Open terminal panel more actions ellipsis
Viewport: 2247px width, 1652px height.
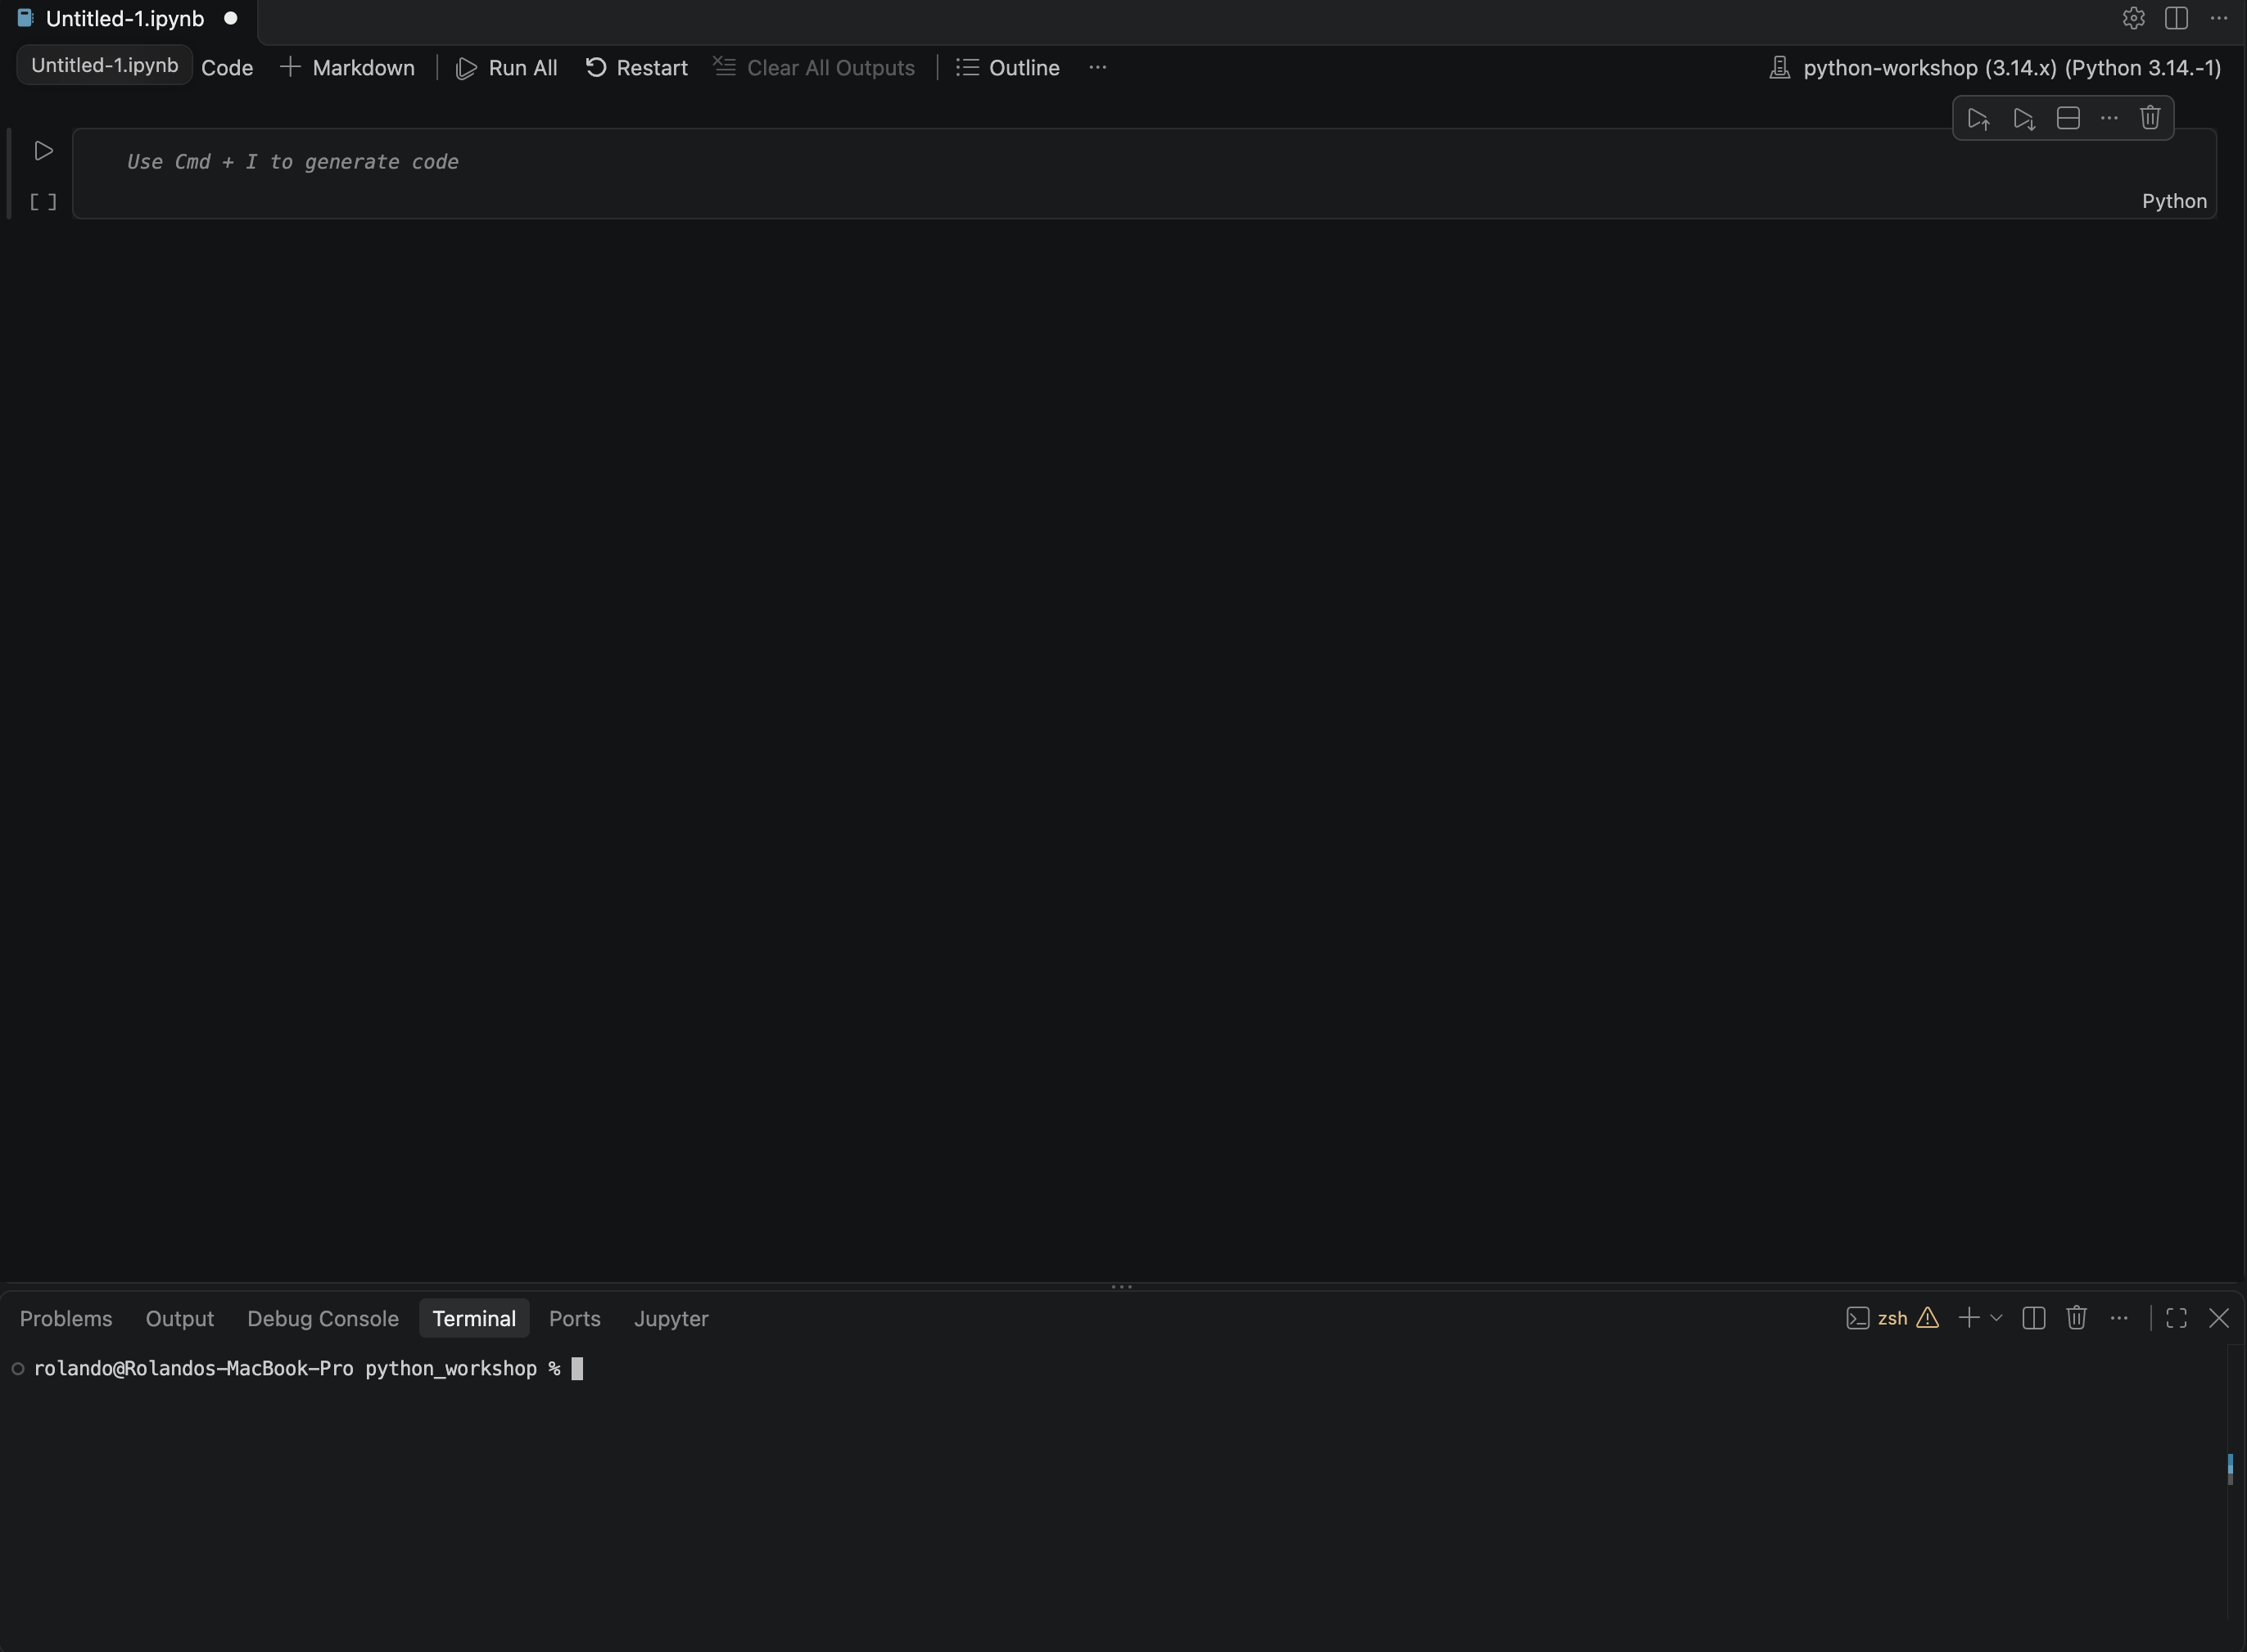coord(2119,1318)
